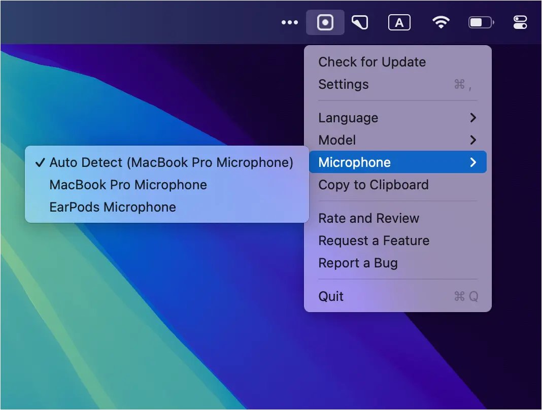Choose Report a Bug
The width and height of the screenshot is (542, 410).
tap(358, 263)
